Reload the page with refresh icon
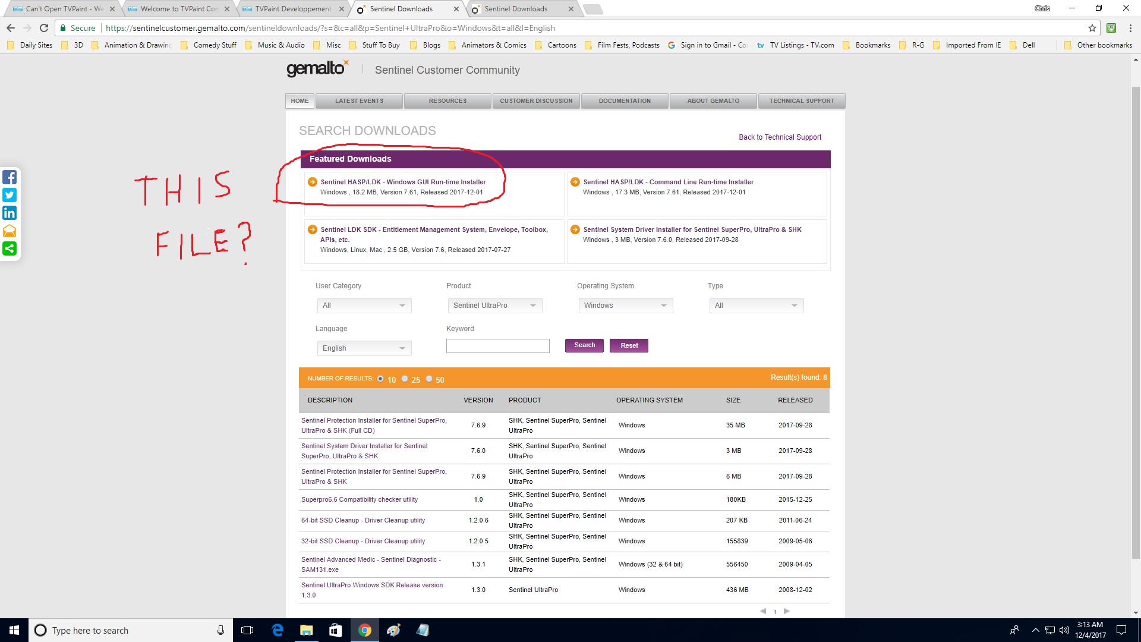 point(43,28)
